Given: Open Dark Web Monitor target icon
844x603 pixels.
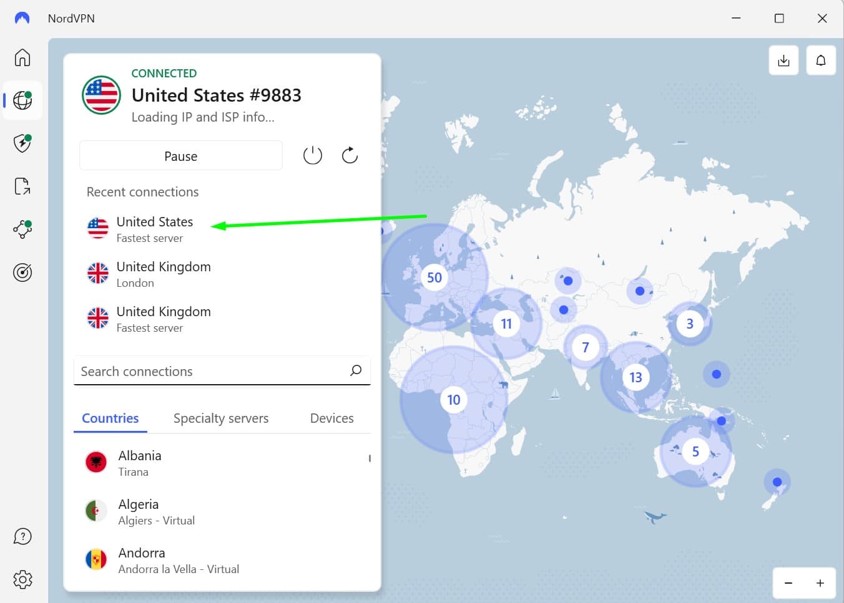Looking at the screenshot, I should tap(22, 273).
